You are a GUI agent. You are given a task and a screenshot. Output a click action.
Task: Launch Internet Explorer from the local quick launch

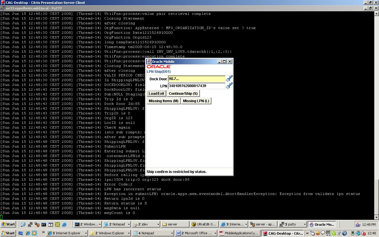tap(28, 233)
